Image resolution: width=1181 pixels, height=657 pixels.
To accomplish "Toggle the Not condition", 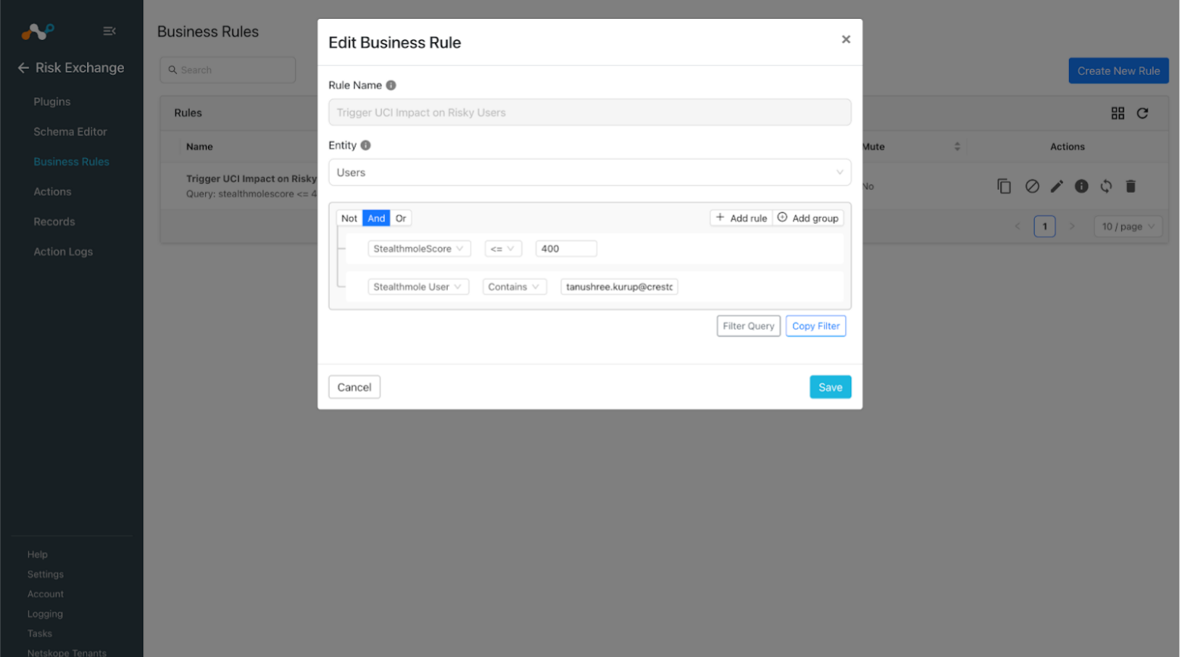I will (x=349, y=218).
